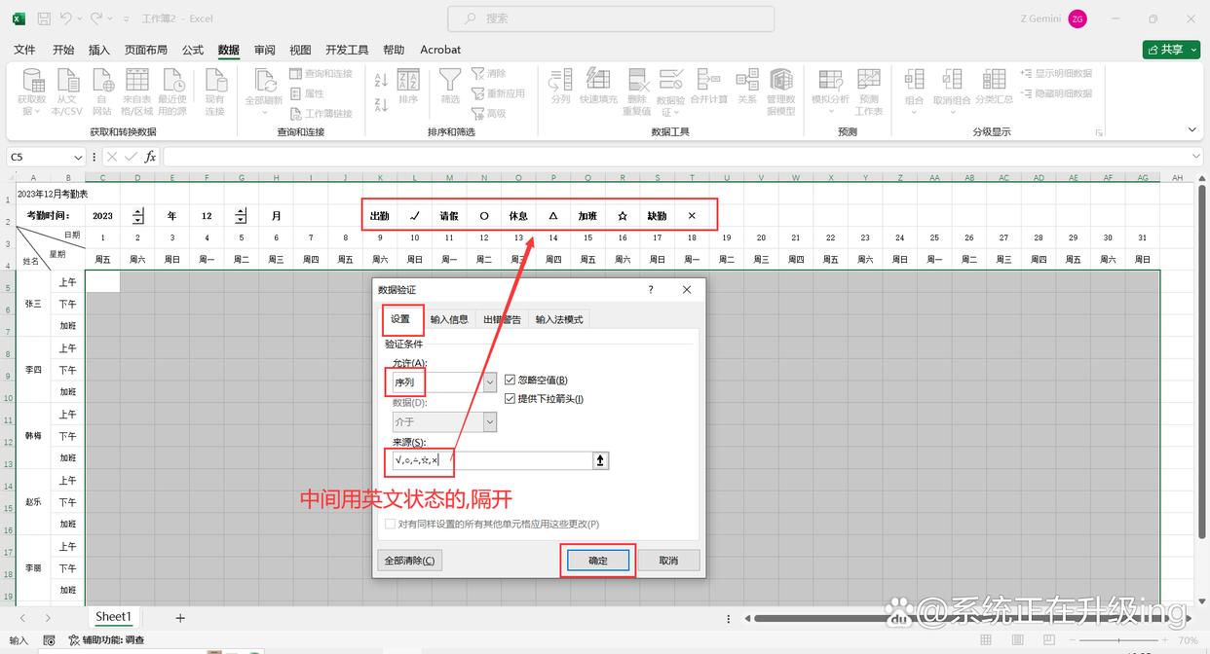The image size is (1210, 654).
Task: Add a new sheet with plus button
Action: tap(180, 618)
